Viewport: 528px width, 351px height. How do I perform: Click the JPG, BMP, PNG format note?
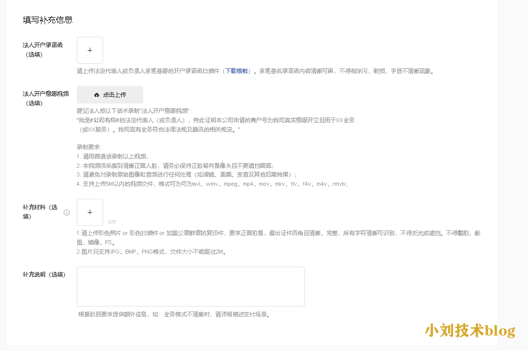click(151, 252)
